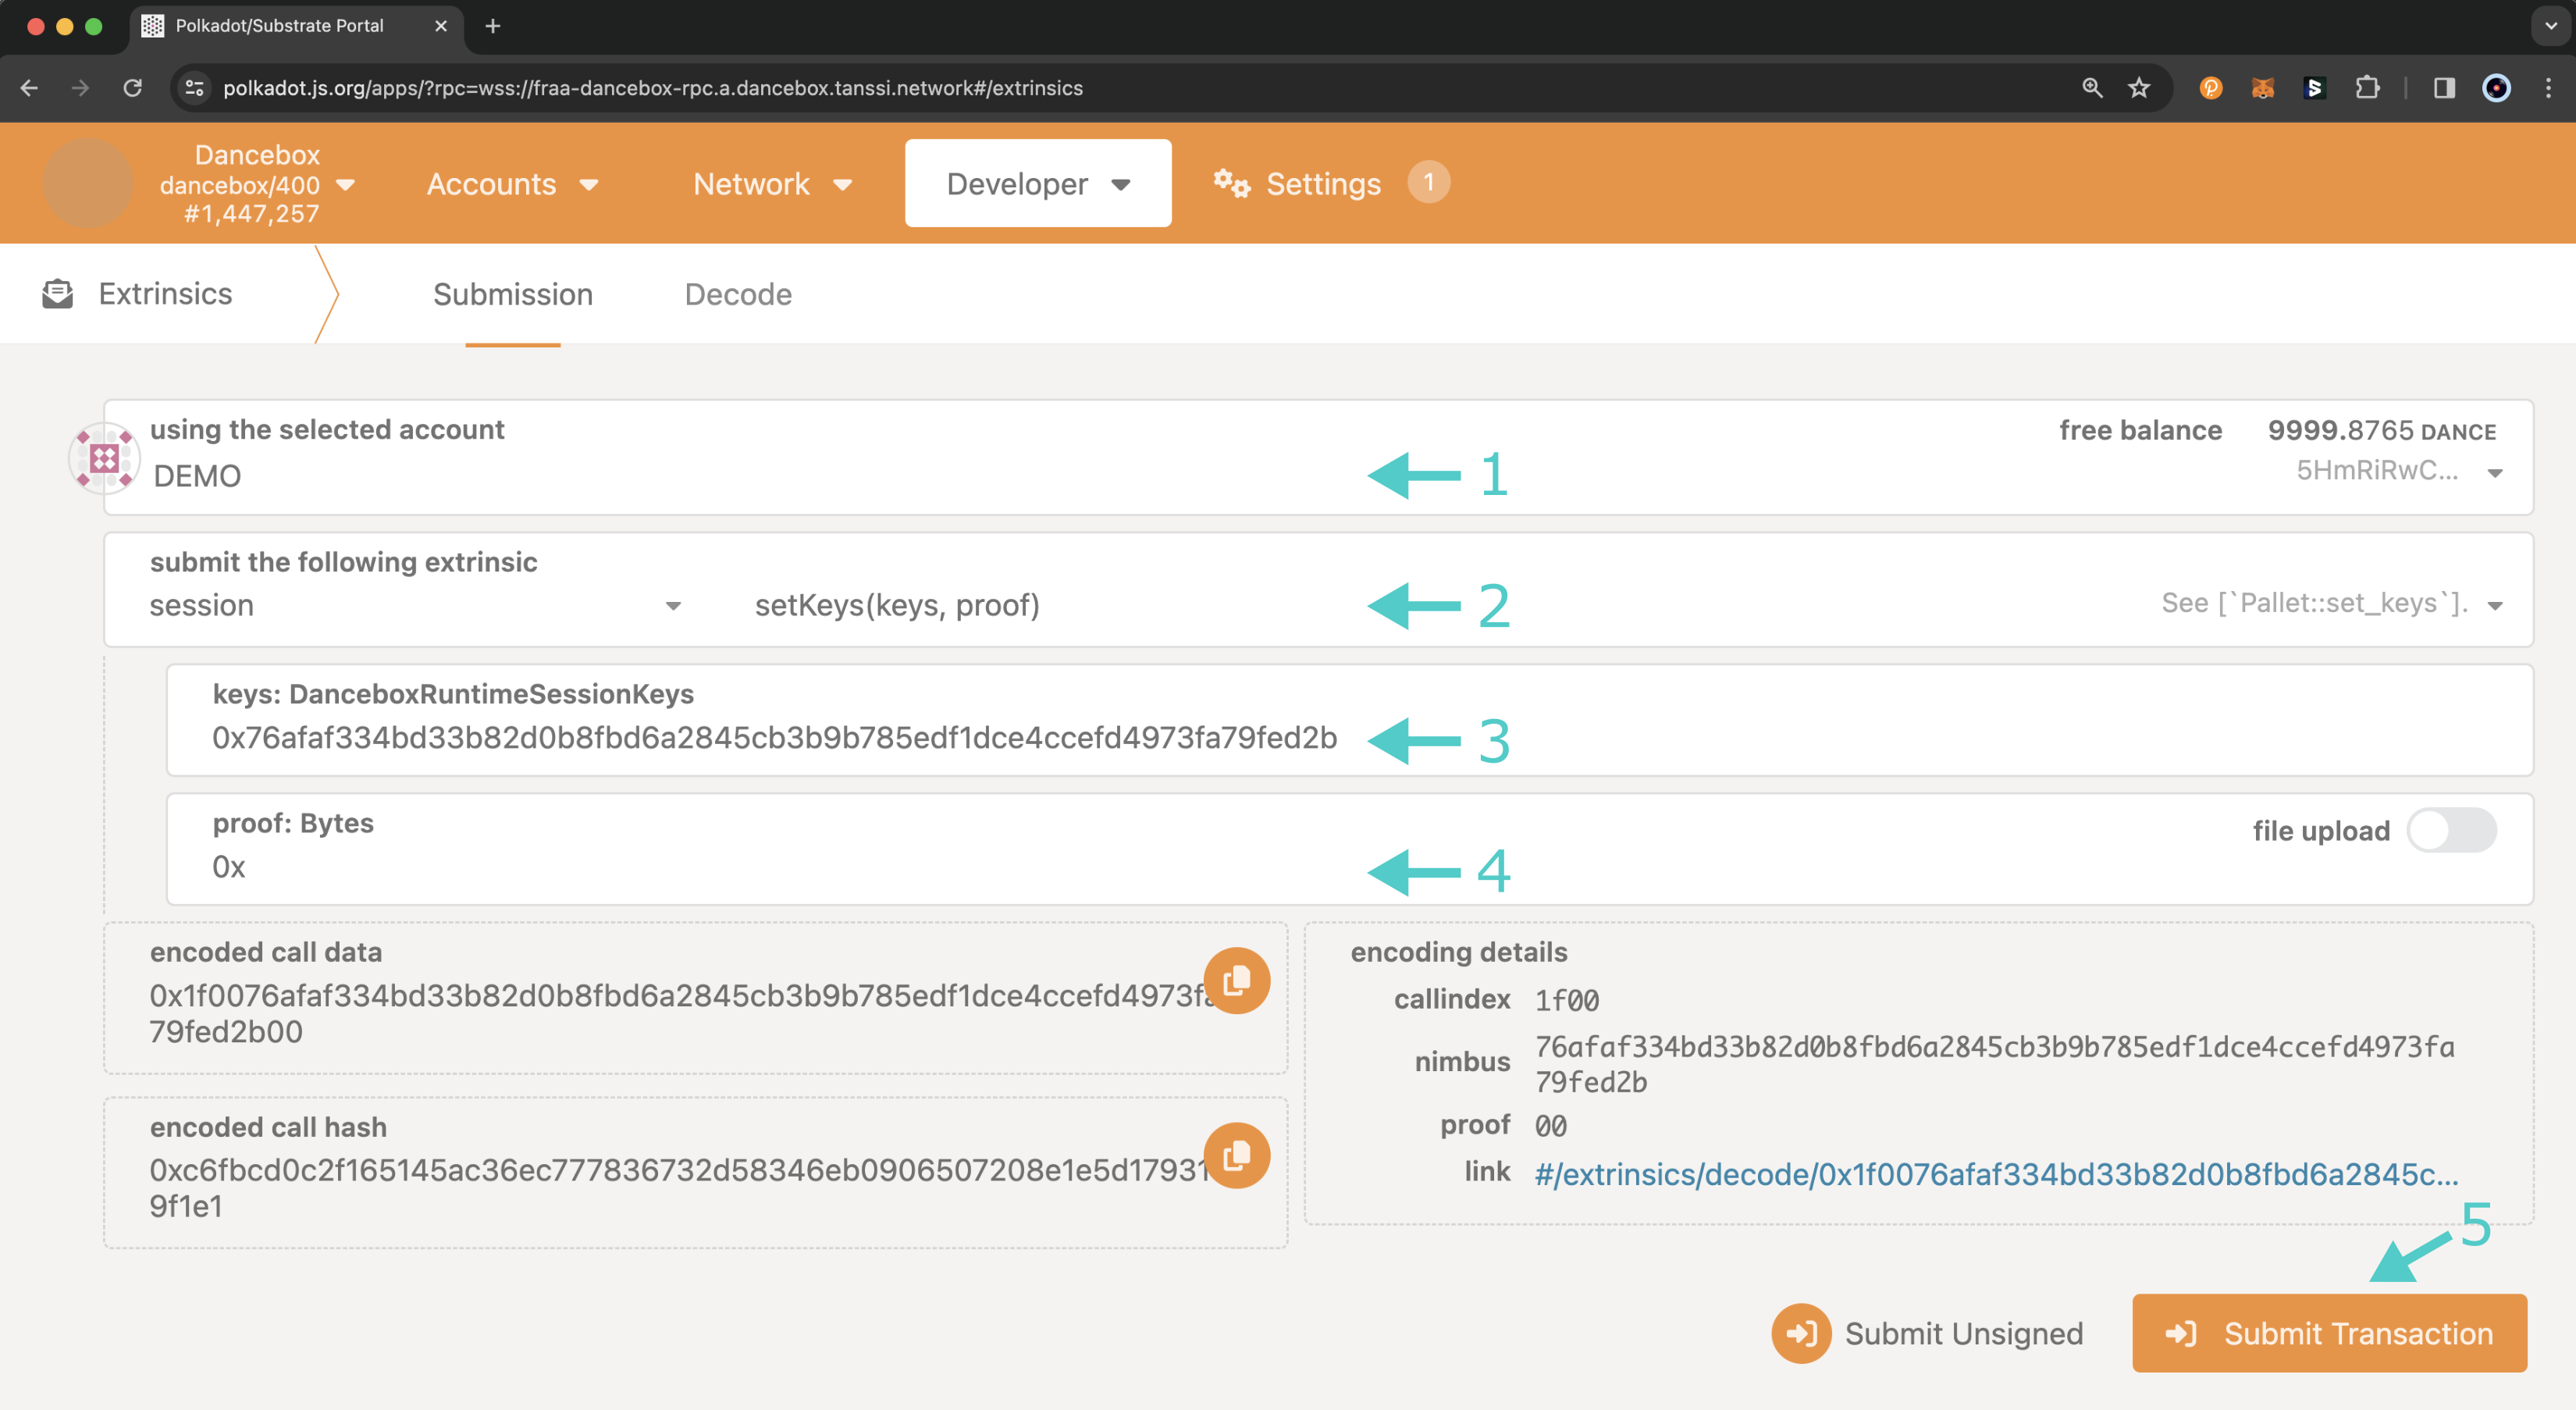This screenshot has width=2576, height=1410.
Task: Switch to the Decode tab
Action: 738,294
